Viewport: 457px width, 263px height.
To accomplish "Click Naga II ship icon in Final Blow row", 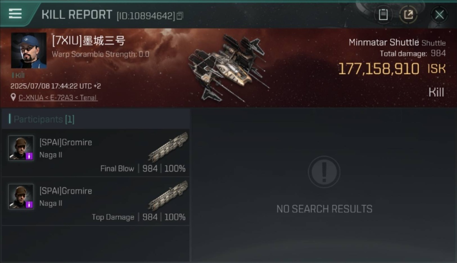I will [x=168, y=147].
